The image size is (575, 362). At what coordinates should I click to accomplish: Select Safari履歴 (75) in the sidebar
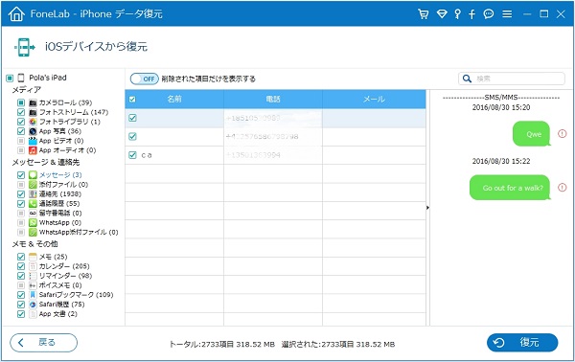pos(61,305)
